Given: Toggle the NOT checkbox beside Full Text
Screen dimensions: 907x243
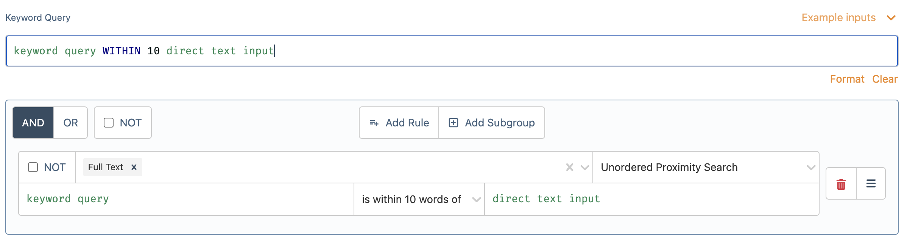Looking at the screenshot, I should coord(33,167).
